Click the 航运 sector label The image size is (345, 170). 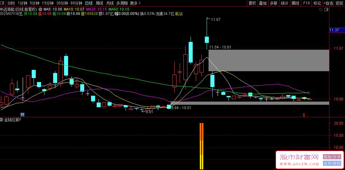point(179,14)
